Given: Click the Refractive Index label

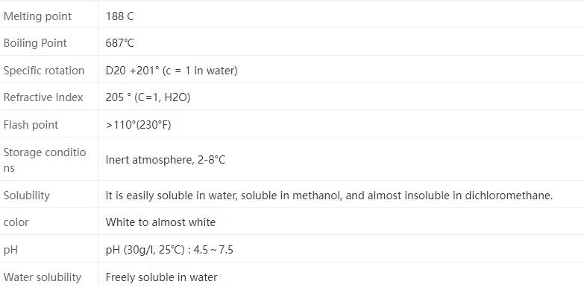Looking at the screenshot, I should 43,97.
